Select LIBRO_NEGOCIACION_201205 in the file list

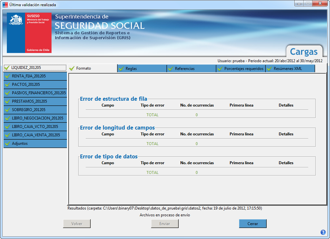[35, 118]
